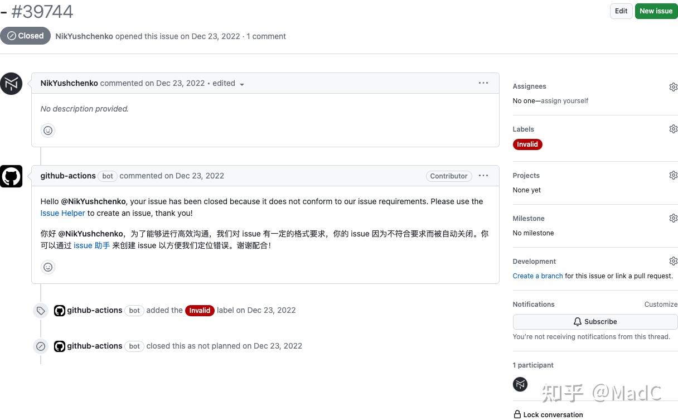
Task: Open the Labels settings gear
Action: click(673, 129)
